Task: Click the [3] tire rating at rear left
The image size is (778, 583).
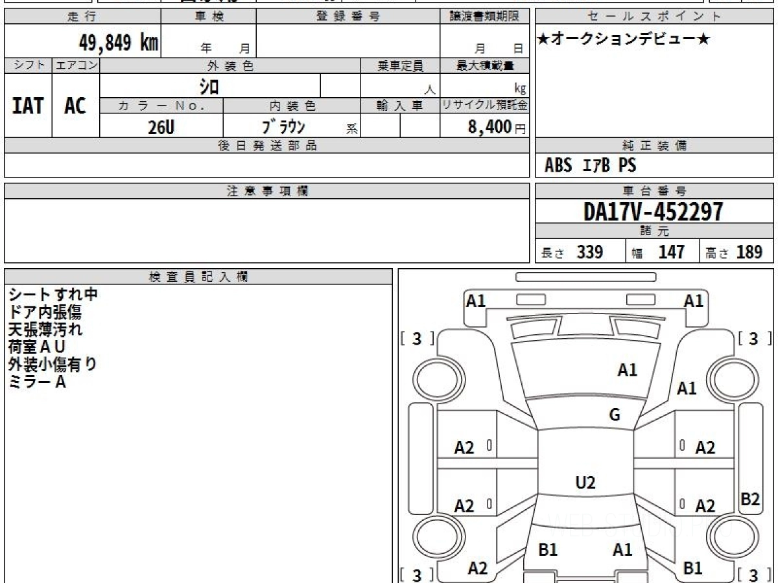Action: (x=417, y=575)
